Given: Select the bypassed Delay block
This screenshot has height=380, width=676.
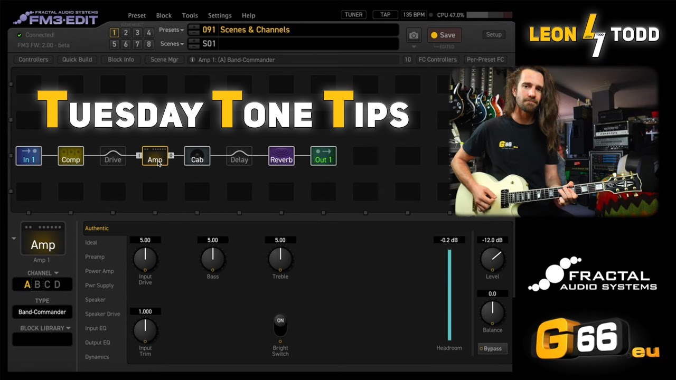Looking at the screenshot, I should [x=239, y=156].
